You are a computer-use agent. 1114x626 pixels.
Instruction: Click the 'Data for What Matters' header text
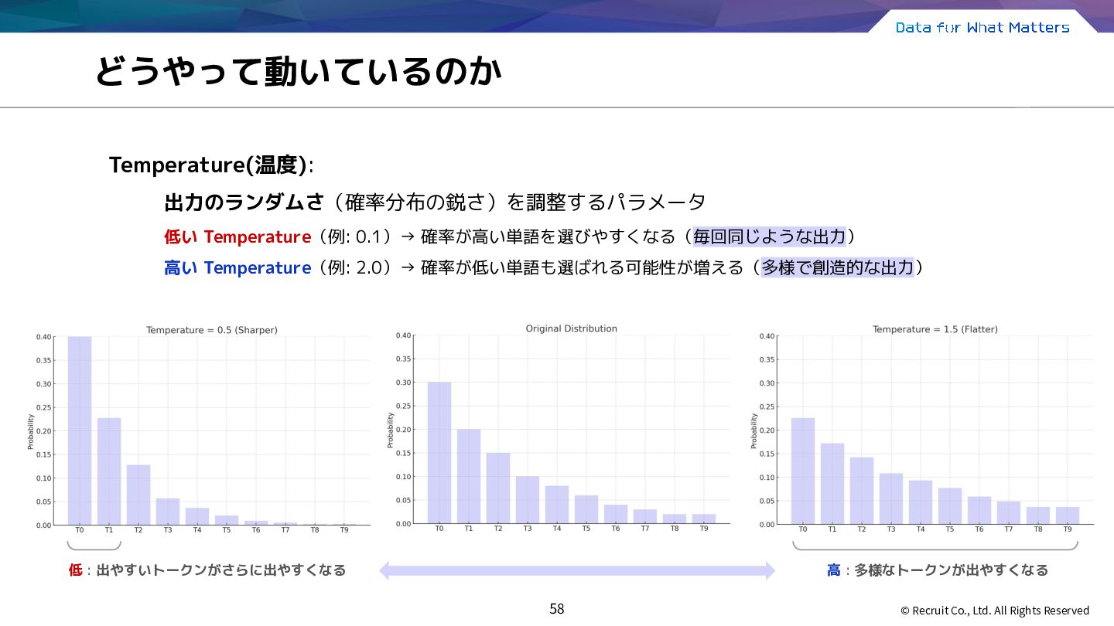tap(982, 27)
